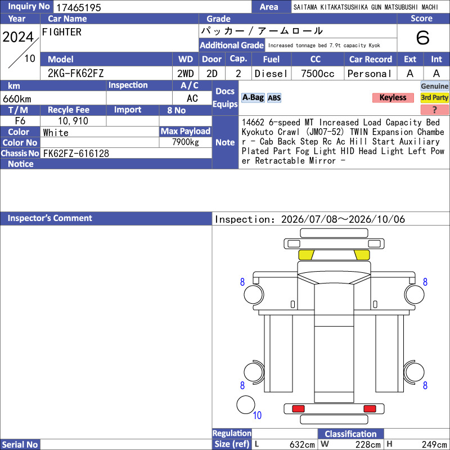Click the Serial No label
This screenshot has width=450, height=450.
click(20, 444)
